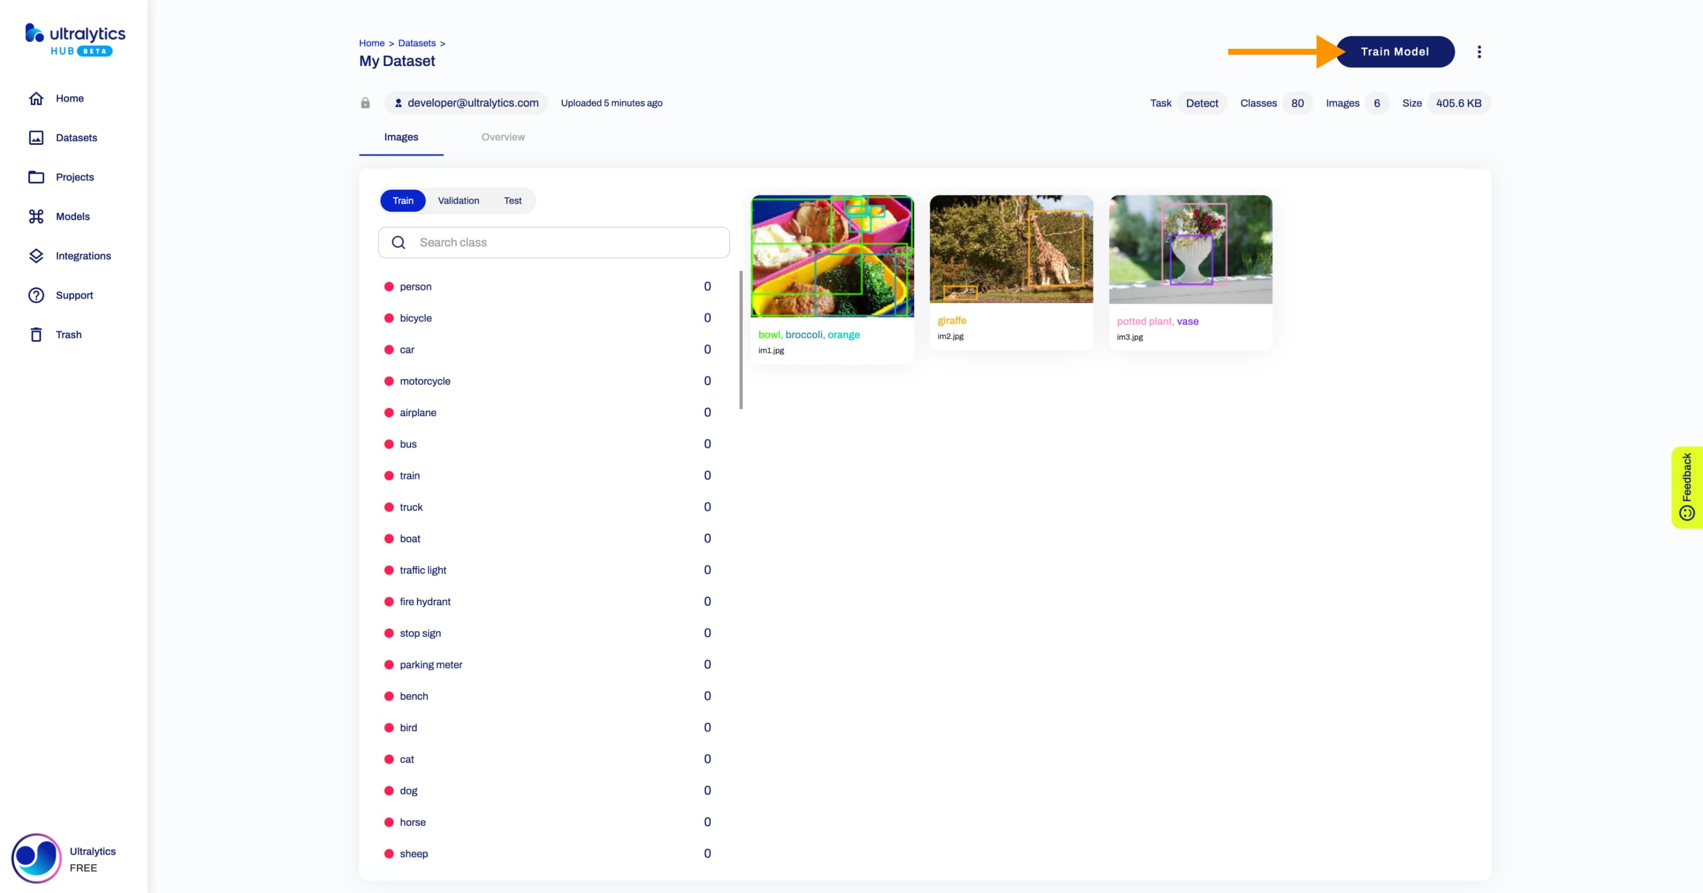Click the Train Model button
1703x893 pixels.
tap(1394, 51)
